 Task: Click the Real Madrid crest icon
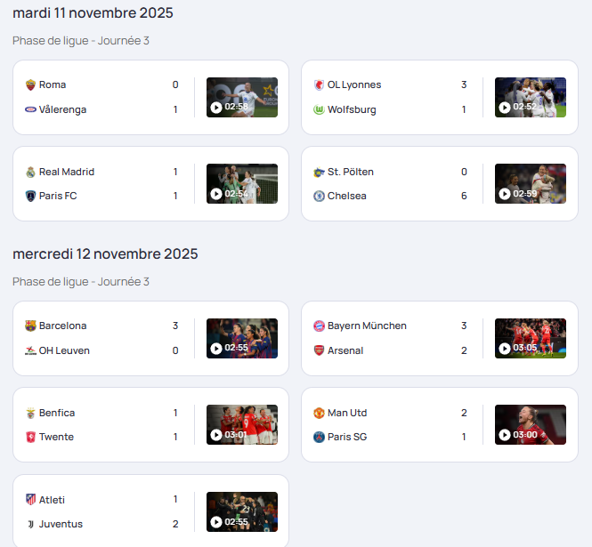click(30, 172)
